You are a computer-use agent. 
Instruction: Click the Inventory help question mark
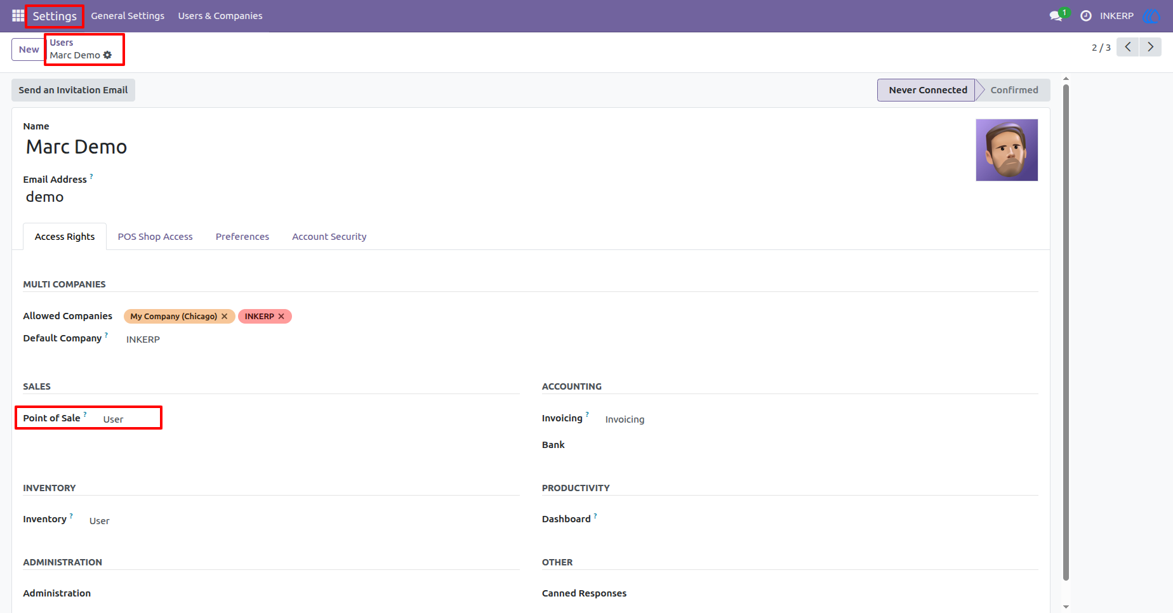click(71, 516)
